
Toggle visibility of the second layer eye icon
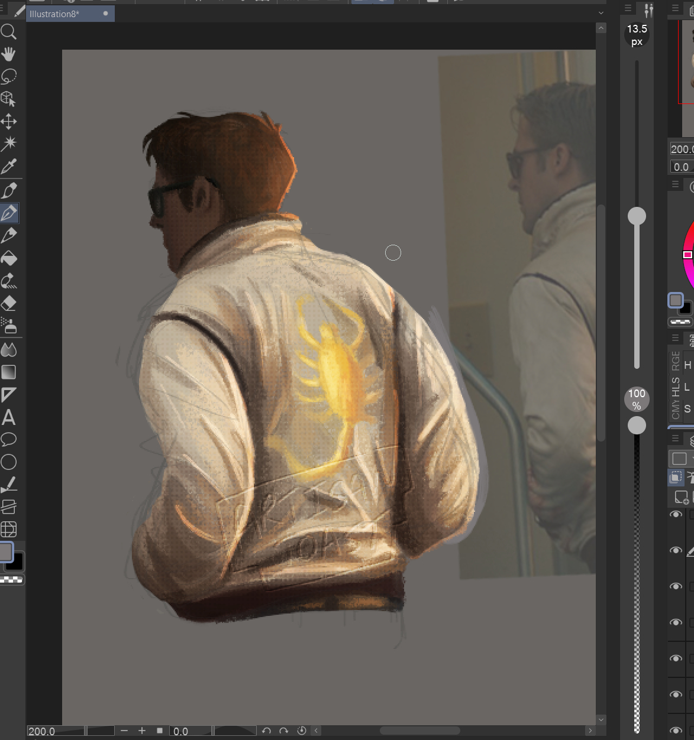676,550
